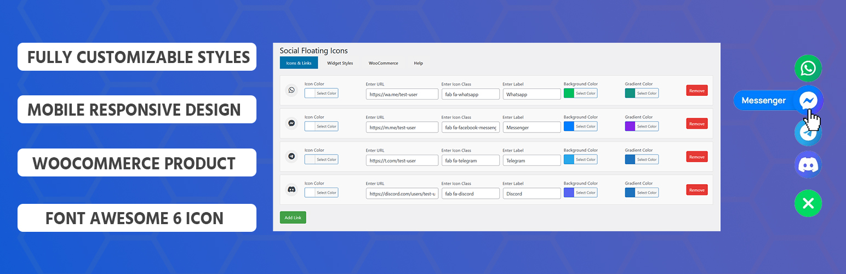Choose Gradient Color for the Telegram row
Screen dimensions: 846x274
[642, 159]
